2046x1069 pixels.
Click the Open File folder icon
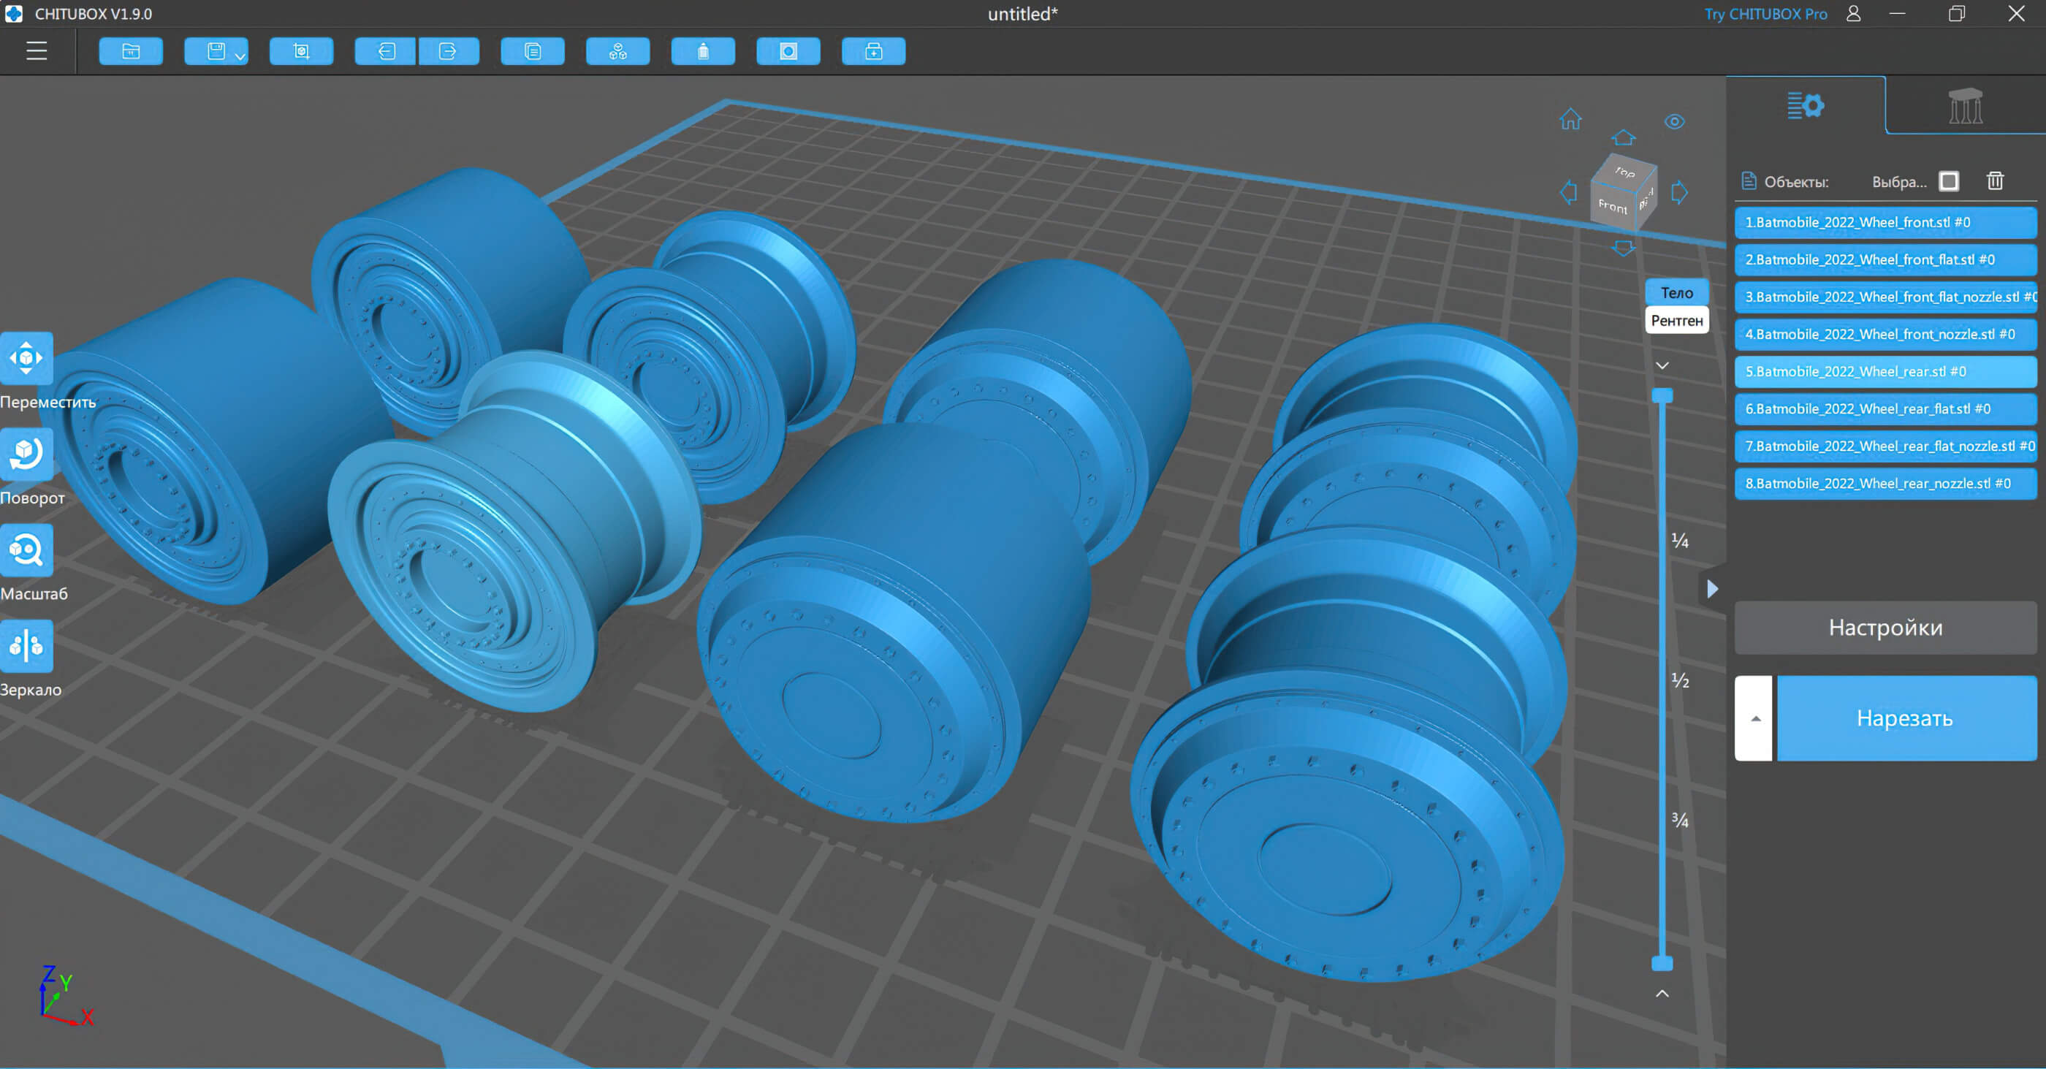[131, 52]
